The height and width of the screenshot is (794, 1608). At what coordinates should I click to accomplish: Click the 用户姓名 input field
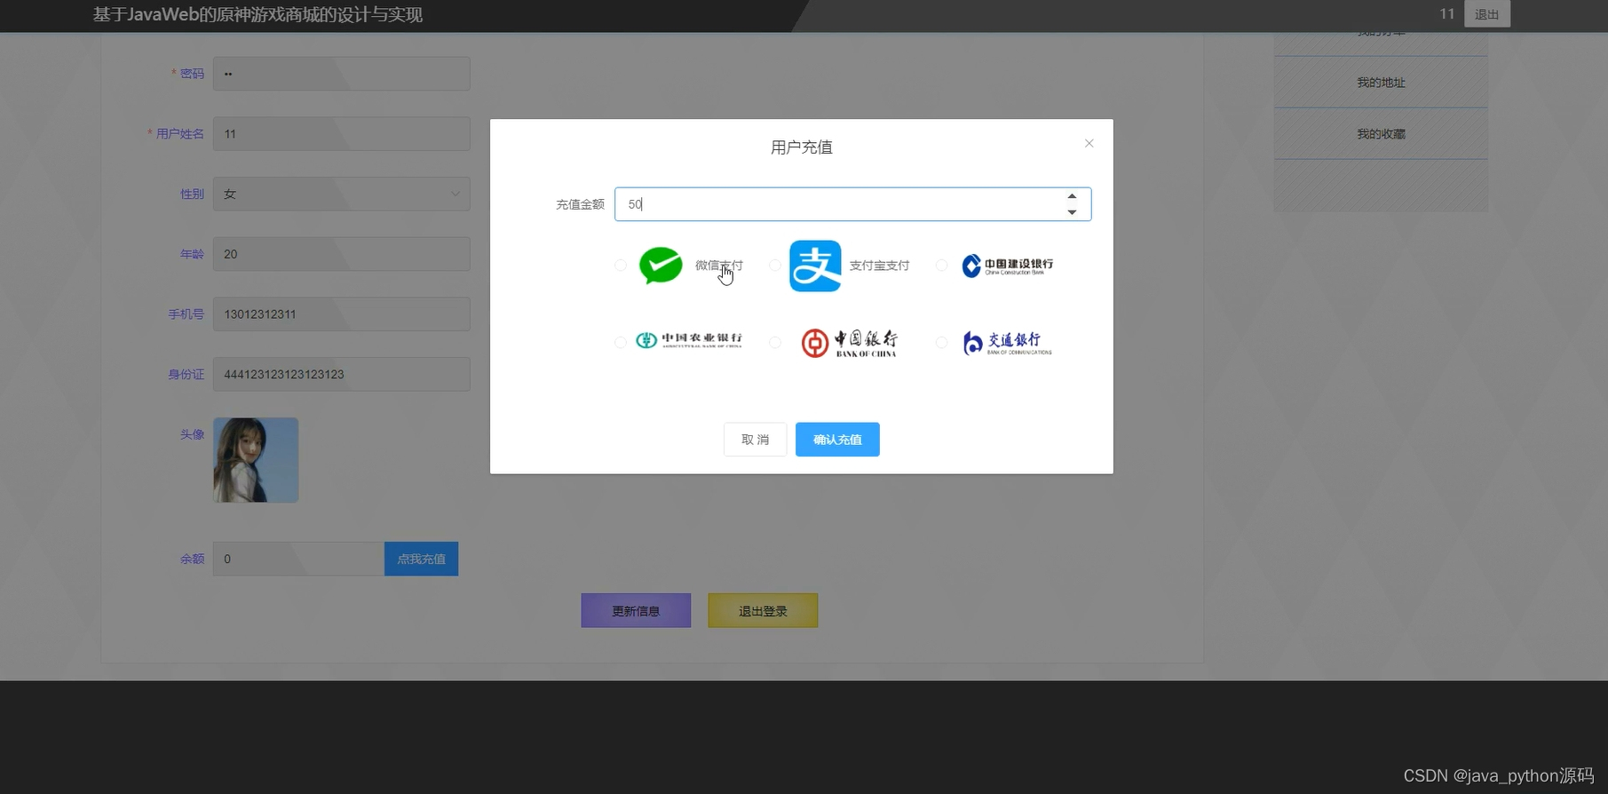(x=341, y=134)
